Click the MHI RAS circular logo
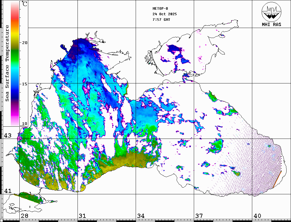 (271, 11)
